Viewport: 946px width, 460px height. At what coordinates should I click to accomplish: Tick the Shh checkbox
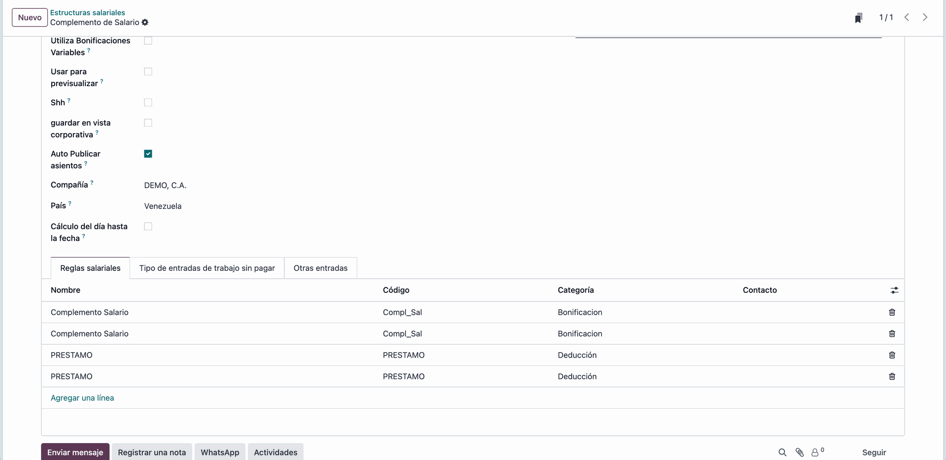pos(148,102)
